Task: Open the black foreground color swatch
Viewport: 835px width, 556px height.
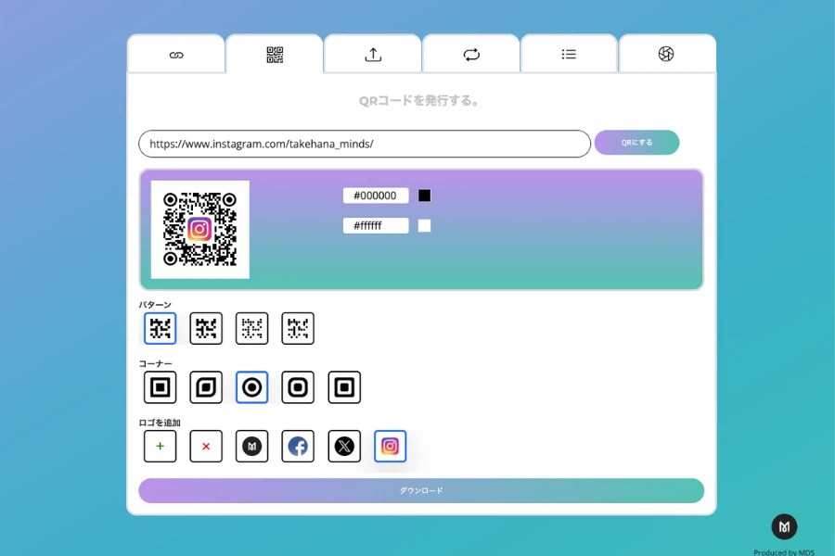Action: tap(424, 196)
